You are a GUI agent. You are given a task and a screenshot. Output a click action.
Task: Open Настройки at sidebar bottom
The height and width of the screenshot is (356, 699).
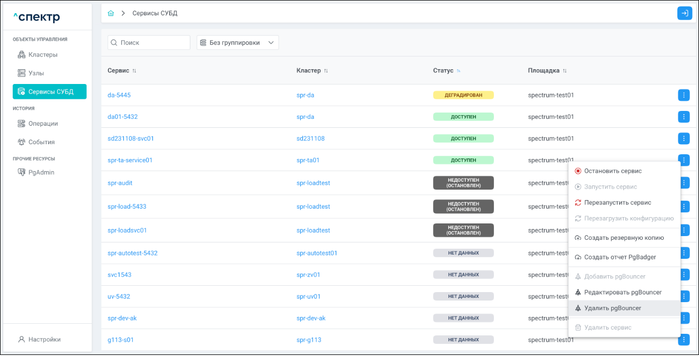(44, 339)
